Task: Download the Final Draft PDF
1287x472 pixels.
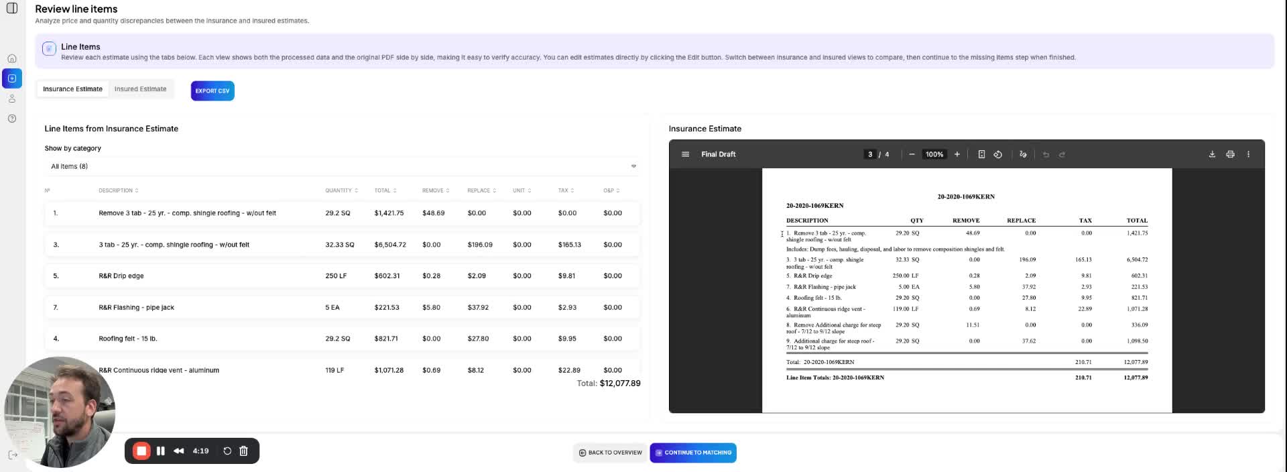Action: click(1212, 154)
